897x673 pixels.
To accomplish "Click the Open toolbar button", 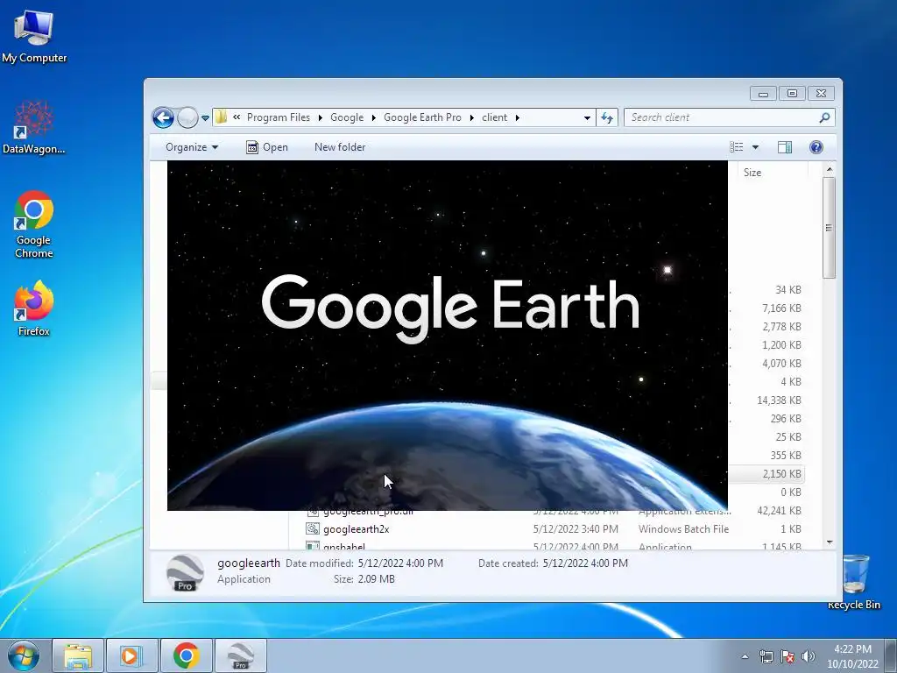I will coord(267,147).
